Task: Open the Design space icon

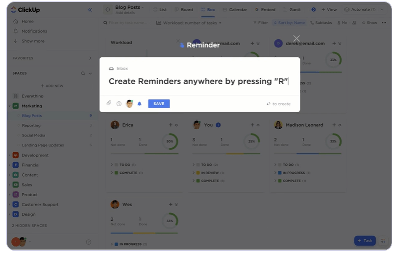Action: 16,214
